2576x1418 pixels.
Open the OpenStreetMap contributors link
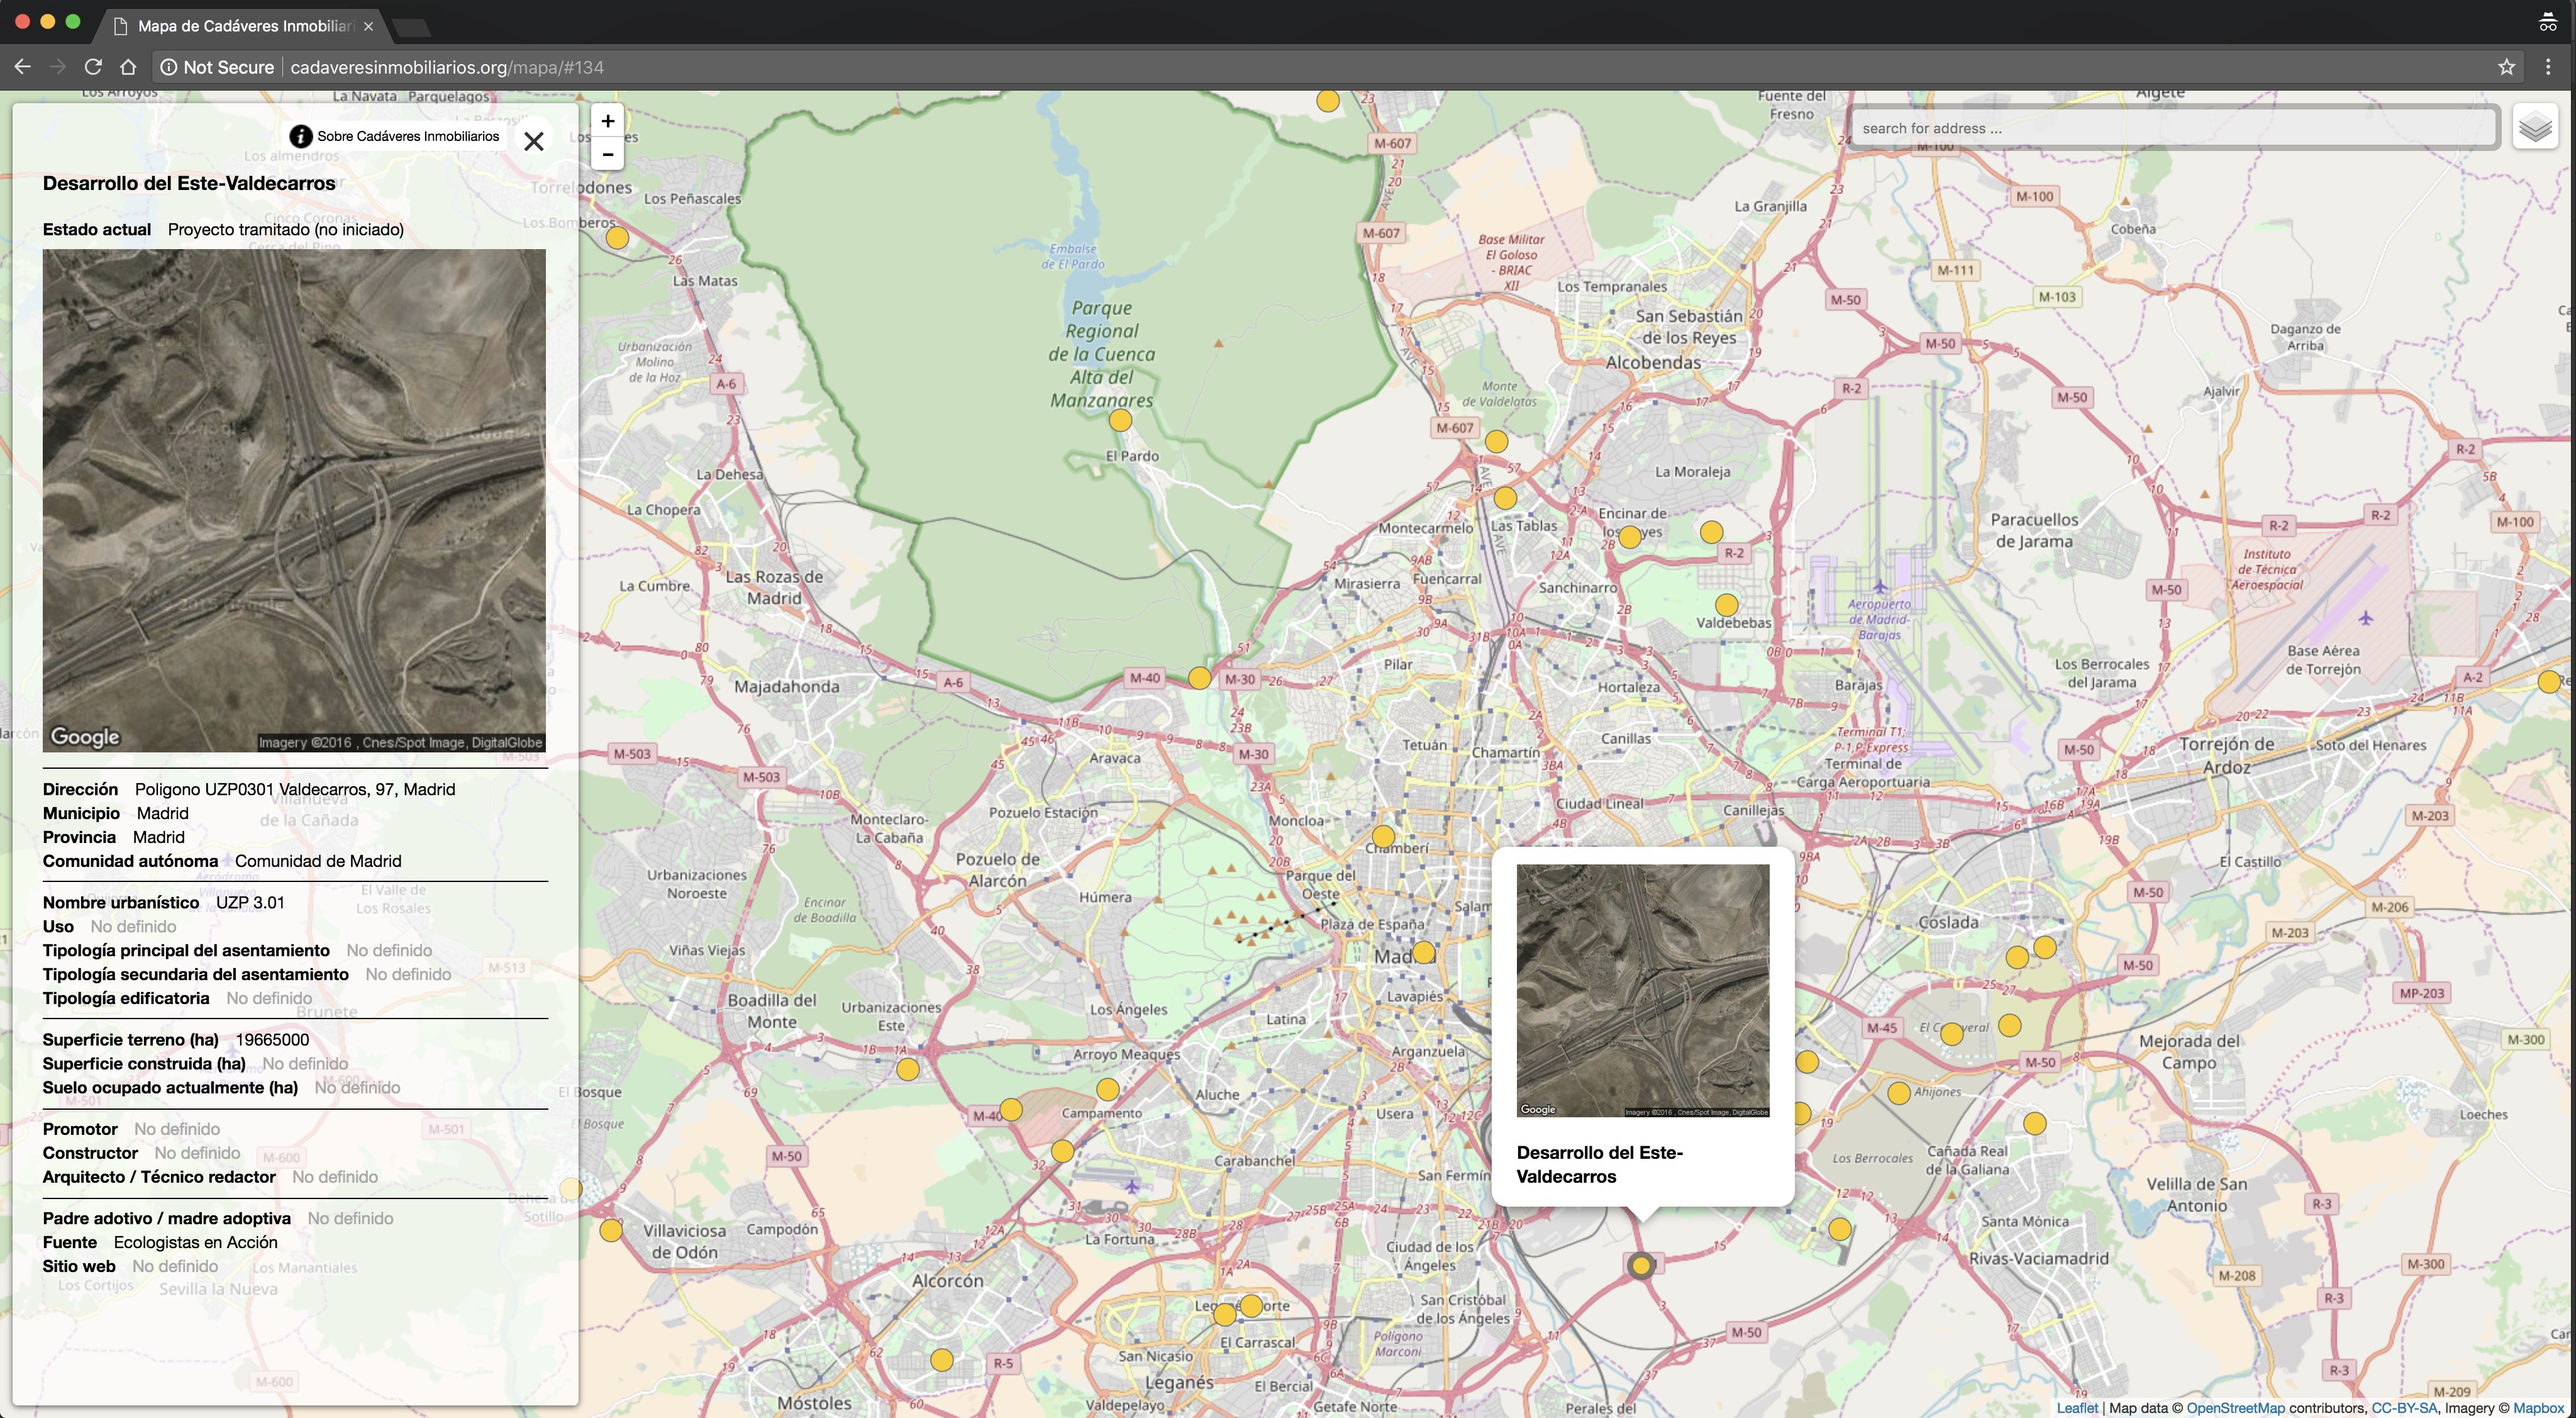point(2235,1408)
